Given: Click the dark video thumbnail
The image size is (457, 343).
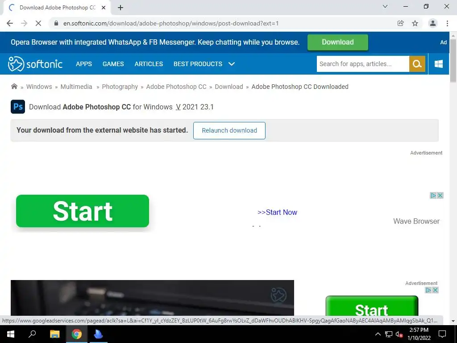Looking at the screenshot, I should 152,298.
